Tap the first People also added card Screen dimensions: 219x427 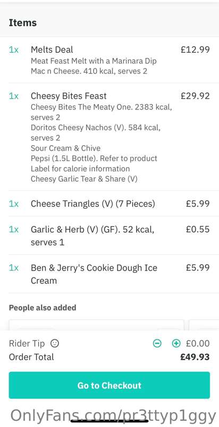point(97,325)
